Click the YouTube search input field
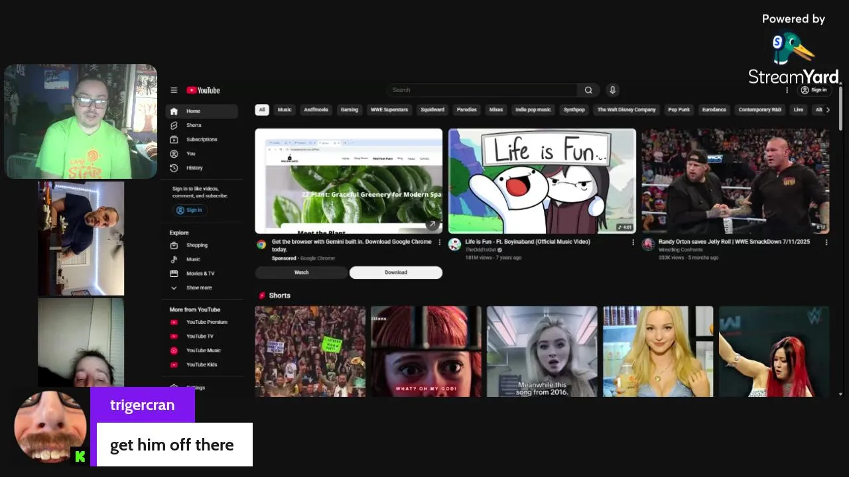 (x=482, y=90)
